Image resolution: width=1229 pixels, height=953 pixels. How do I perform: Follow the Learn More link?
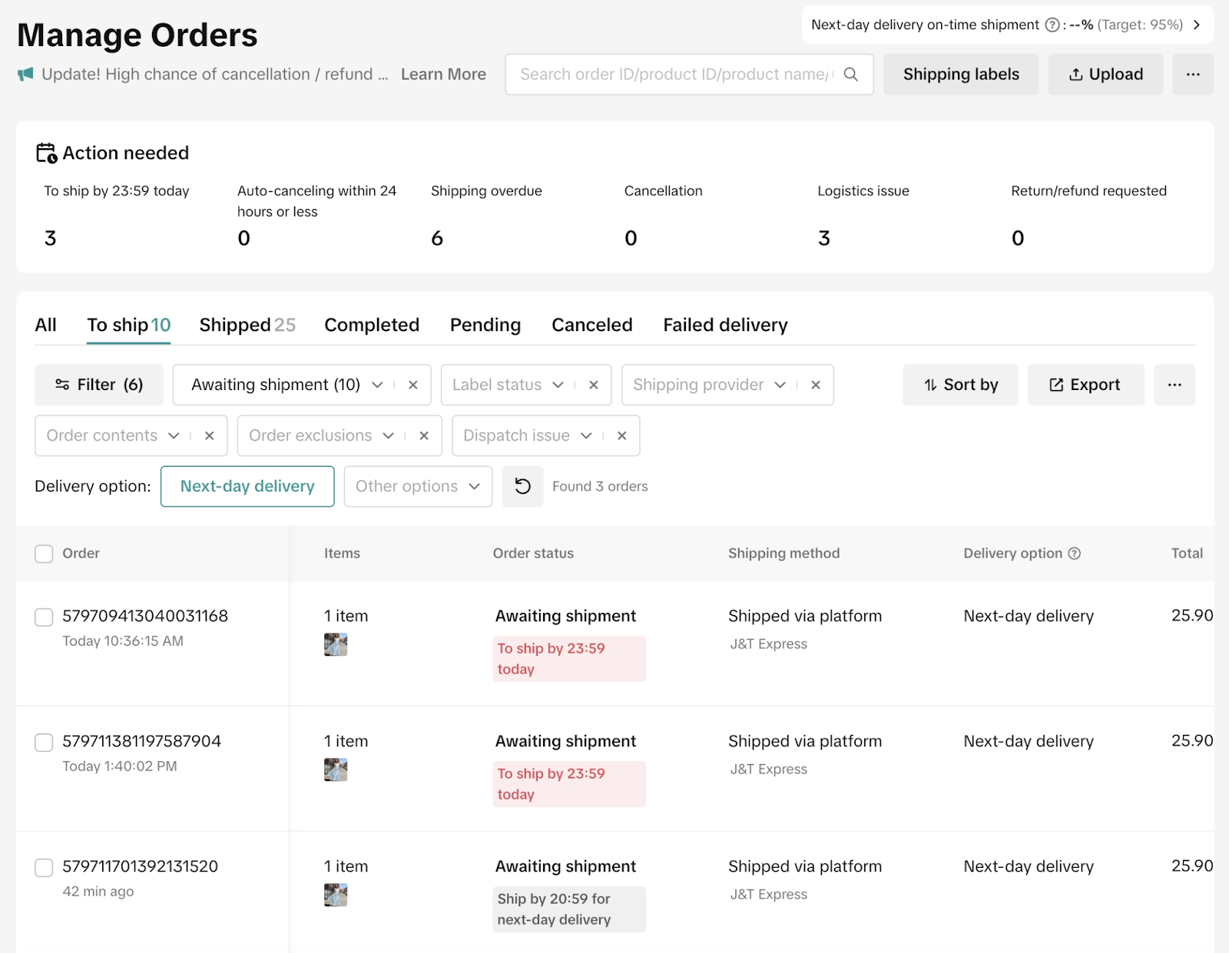[443, 74]
